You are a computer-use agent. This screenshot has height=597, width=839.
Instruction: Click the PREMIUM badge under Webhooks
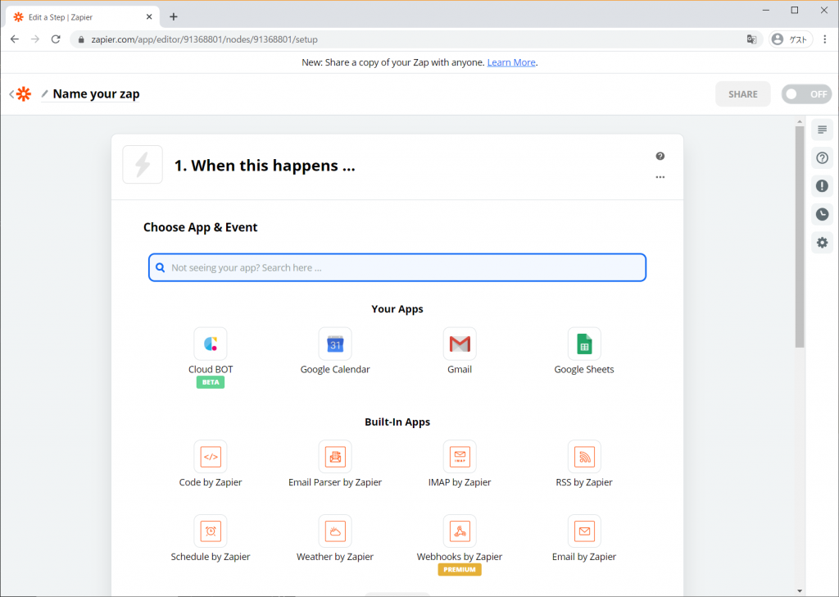460,570
